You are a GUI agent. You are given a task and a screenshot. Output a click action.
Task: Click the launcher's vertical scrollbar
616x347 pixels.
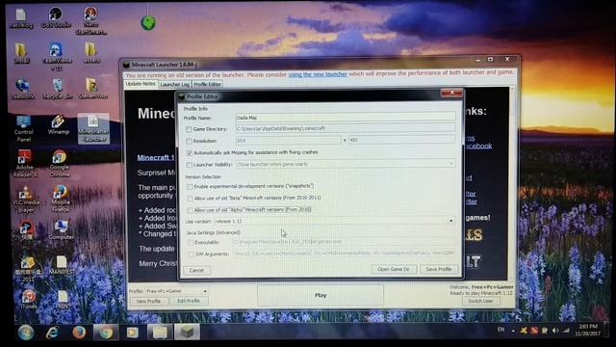pos(512,183)
